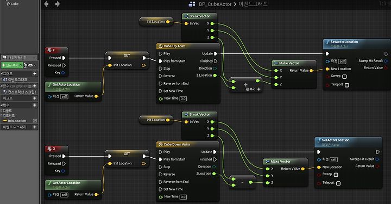Edit New Time value in Cube Down Anim
Image resolution: width=391 pixels, height=204 pixels.
coord(184,197)
